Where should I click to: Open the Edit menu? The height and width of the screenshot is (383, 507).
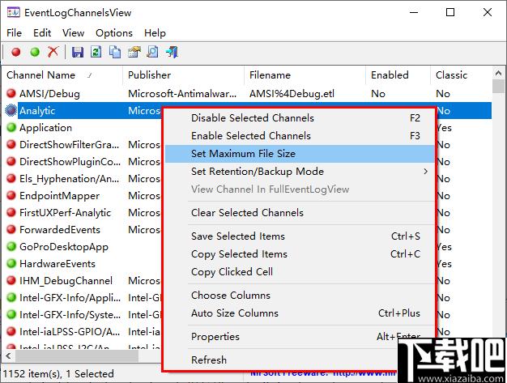point(42,33)
